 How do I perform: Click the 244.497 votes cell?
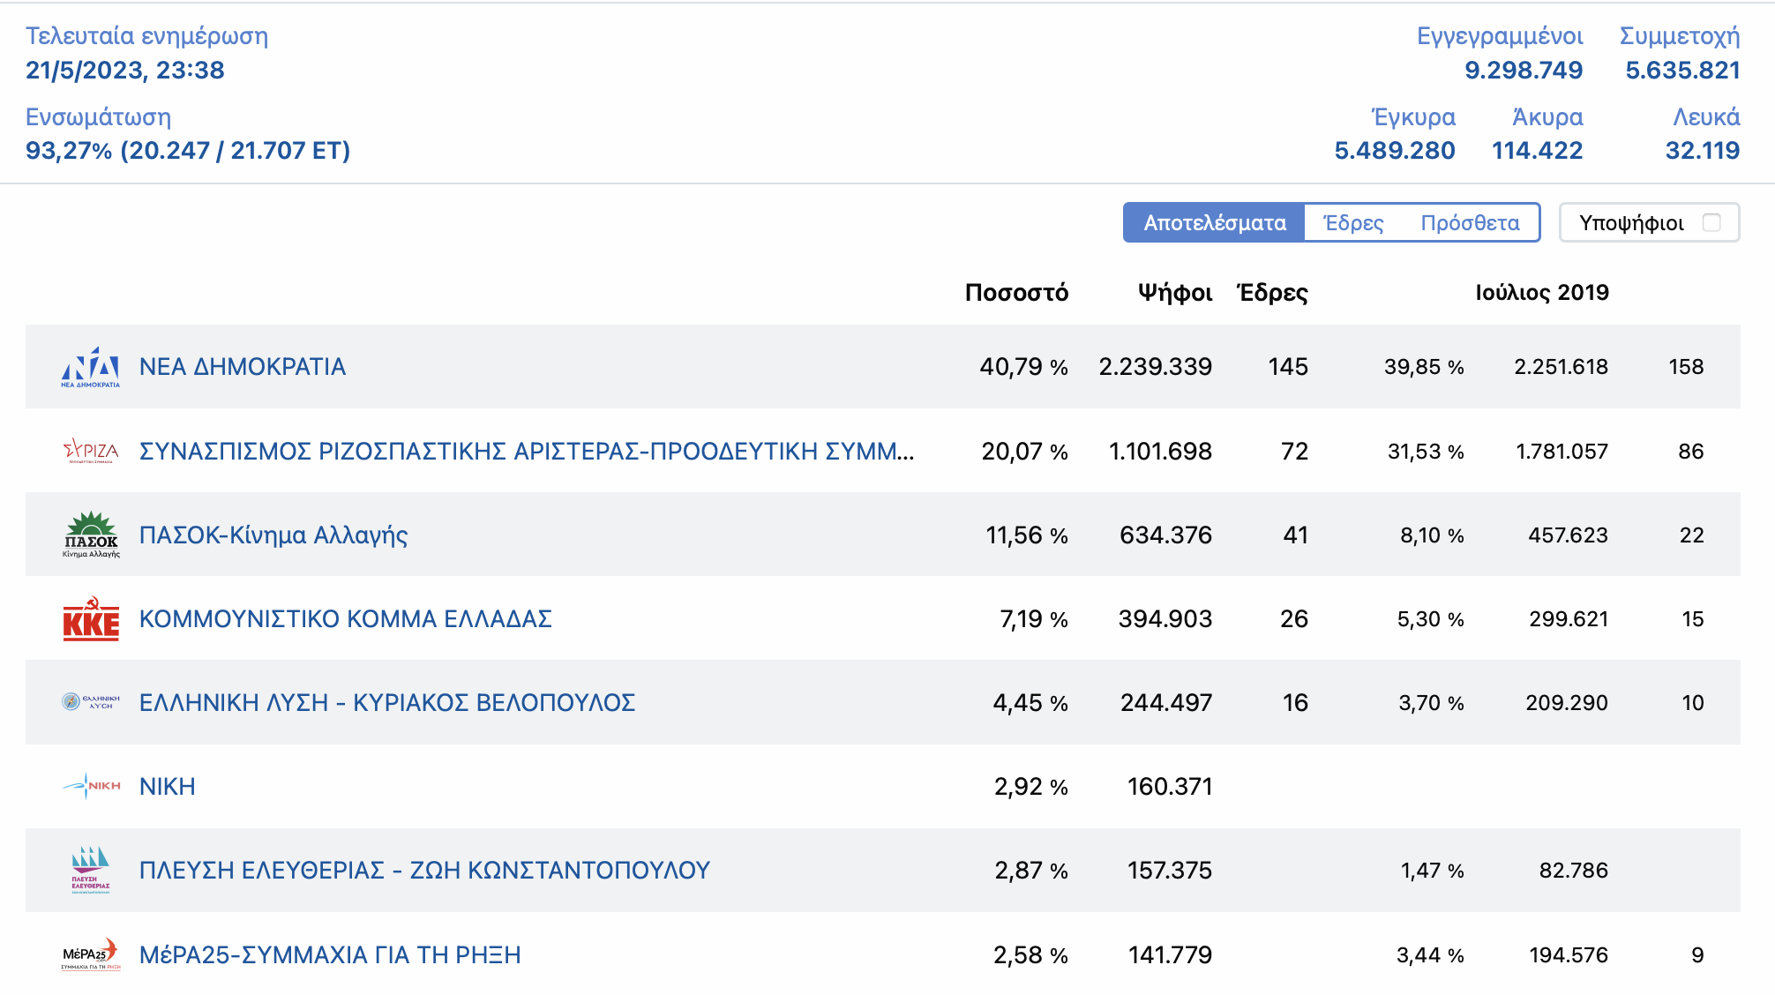point(1166,703)
